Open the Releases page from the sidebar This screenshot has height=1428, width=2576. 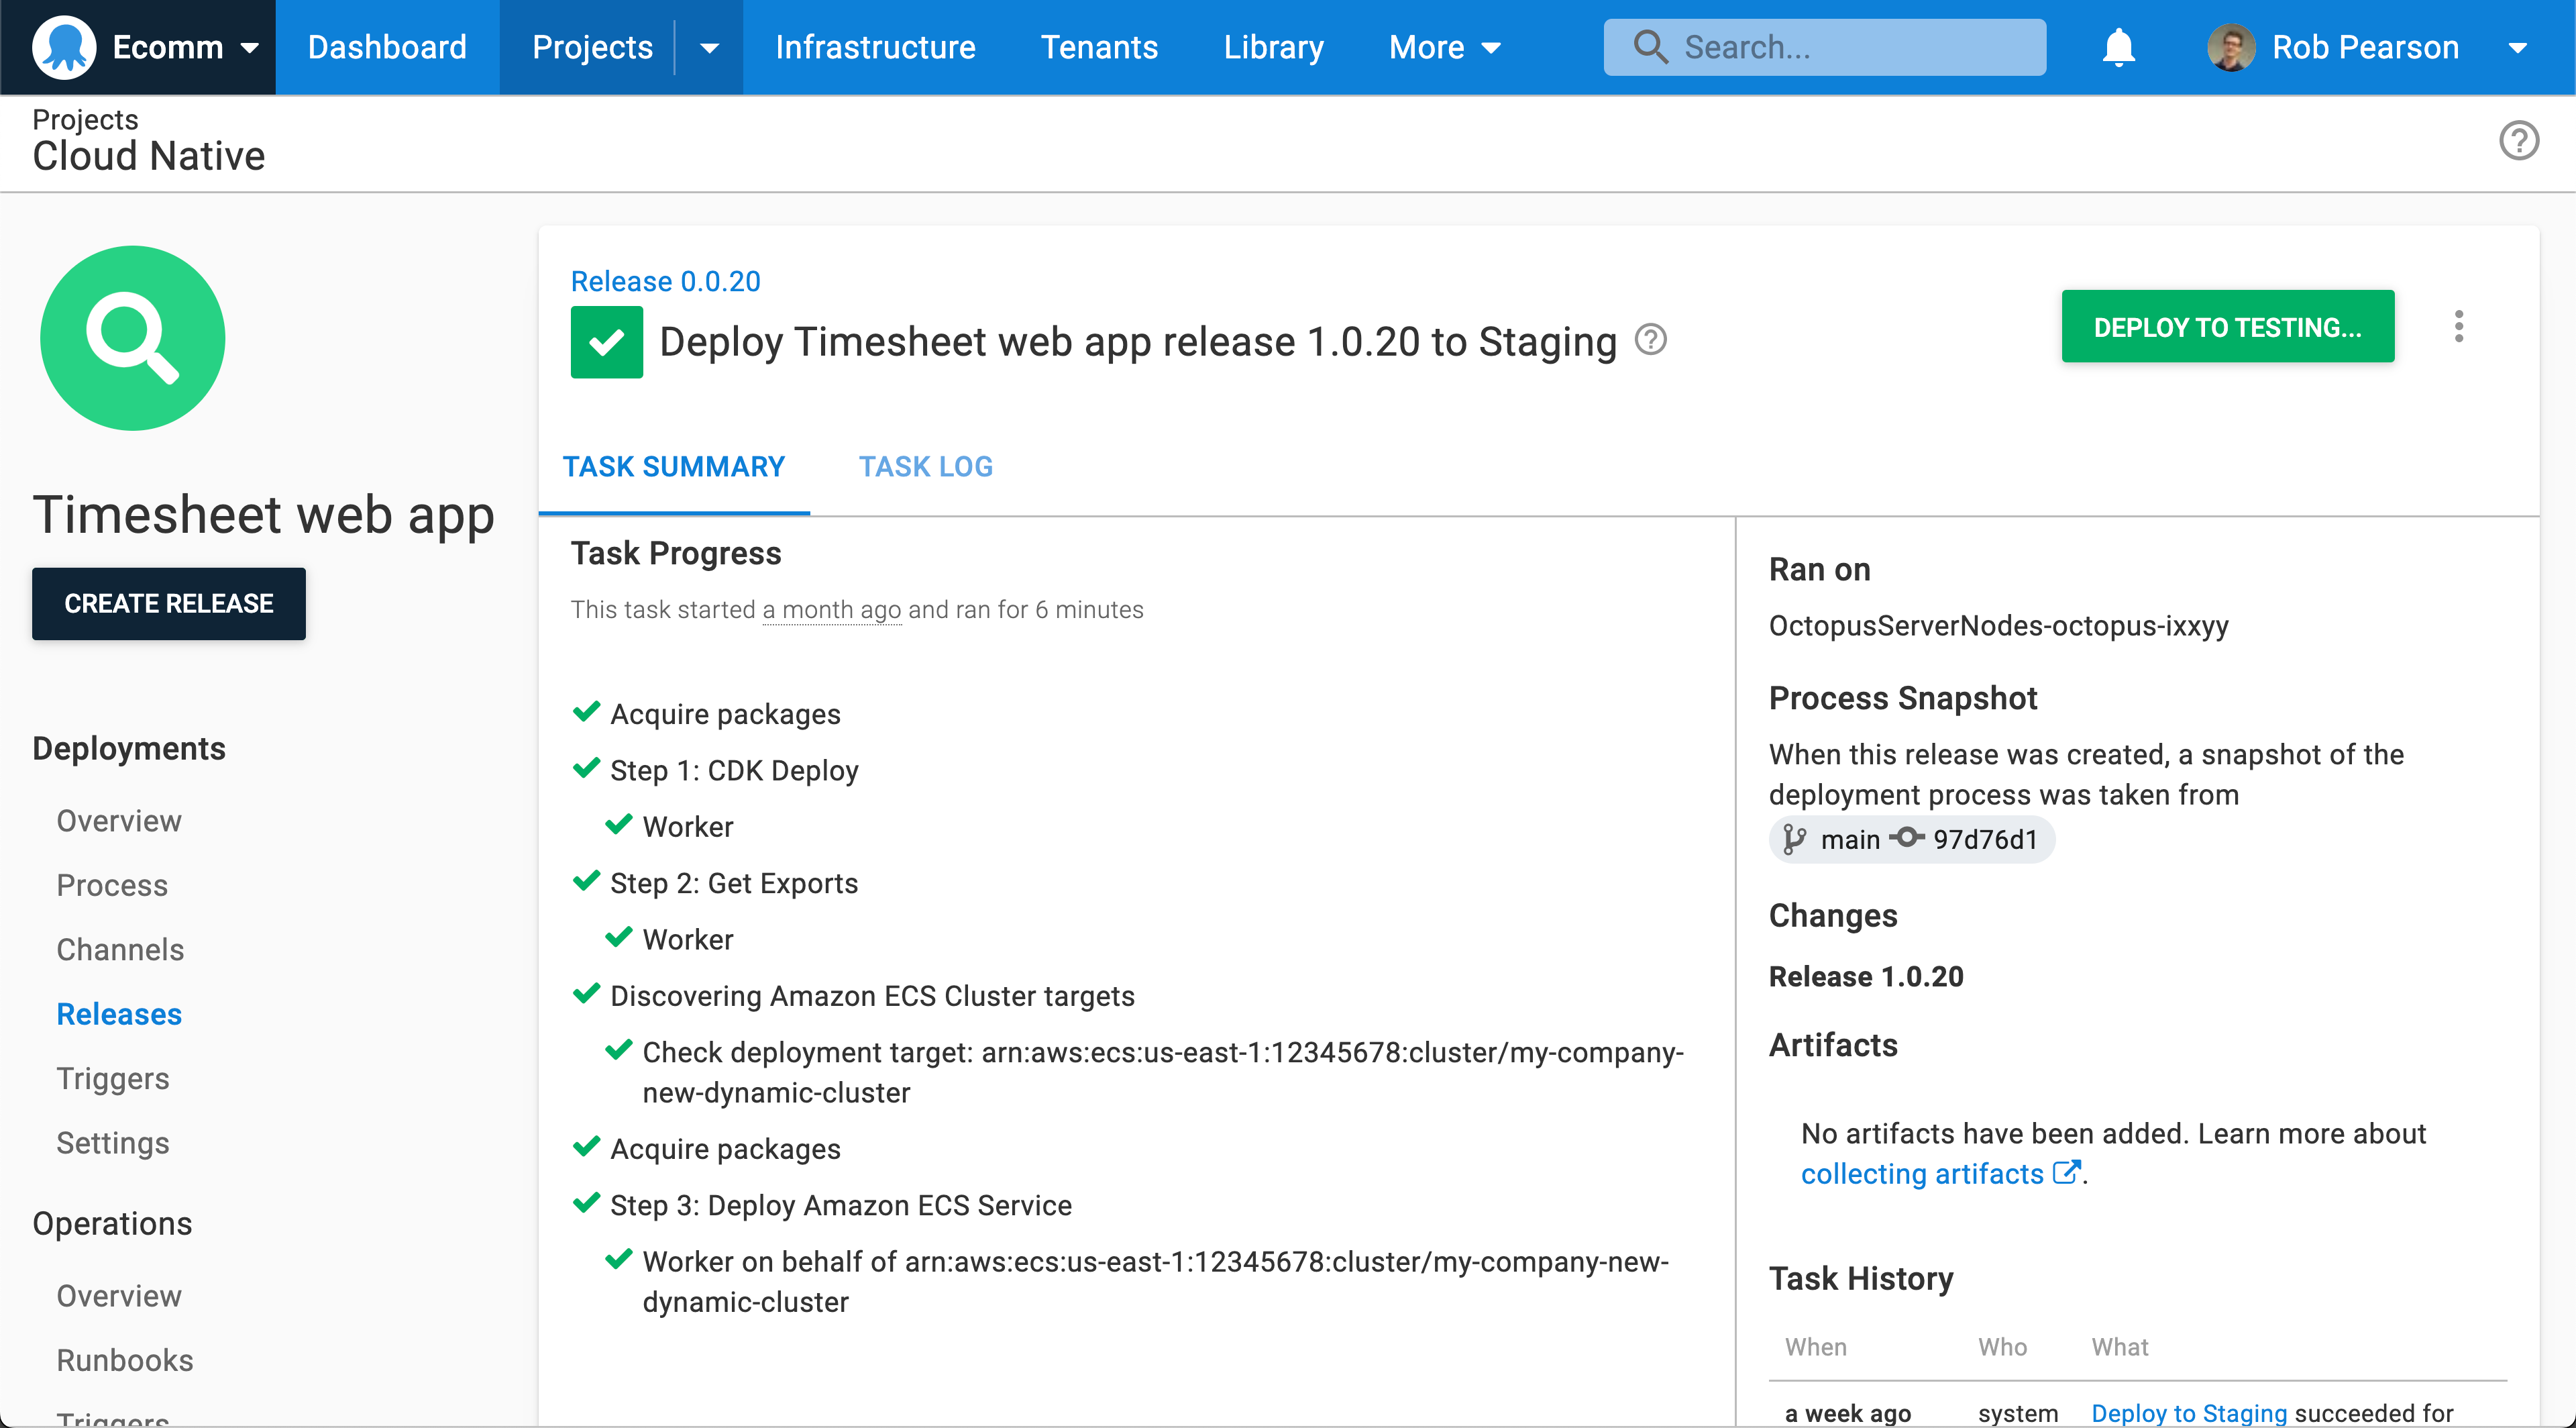[x=119, y=1013]
